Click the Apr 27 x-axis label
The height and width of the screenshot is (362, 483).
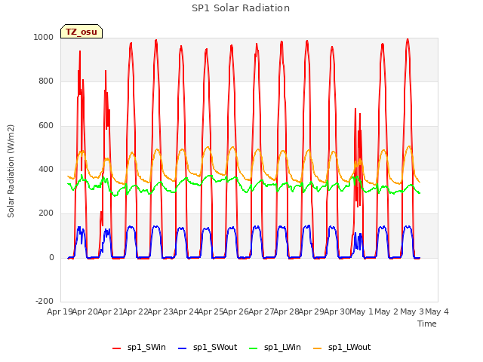click(x=261, y=311)
